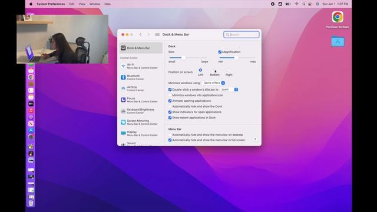Open the Help menu
The width and height of the screenshot is (377, 212).
click(107, 4)
